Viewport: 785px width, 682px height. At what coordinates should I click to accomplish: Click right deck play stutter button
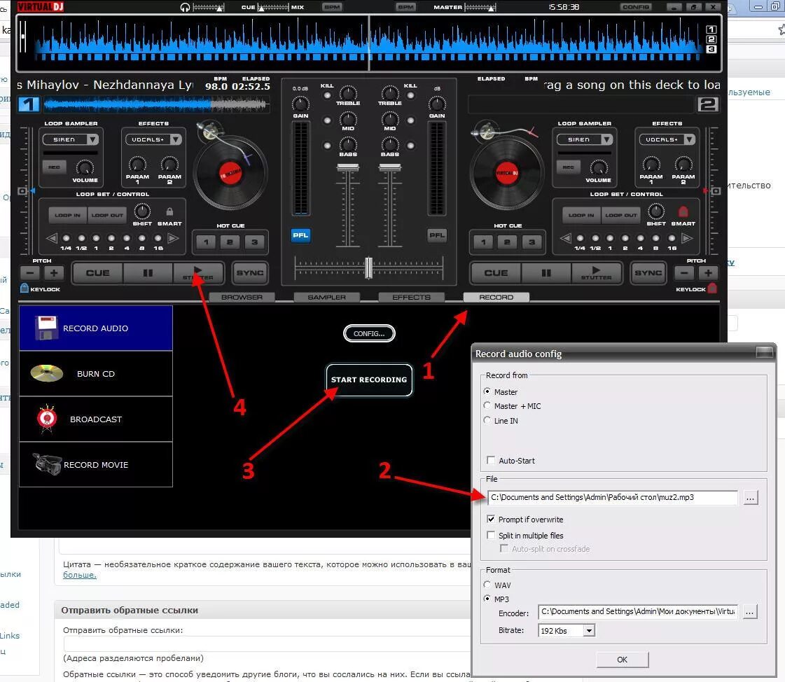click(x=596, y=273)
